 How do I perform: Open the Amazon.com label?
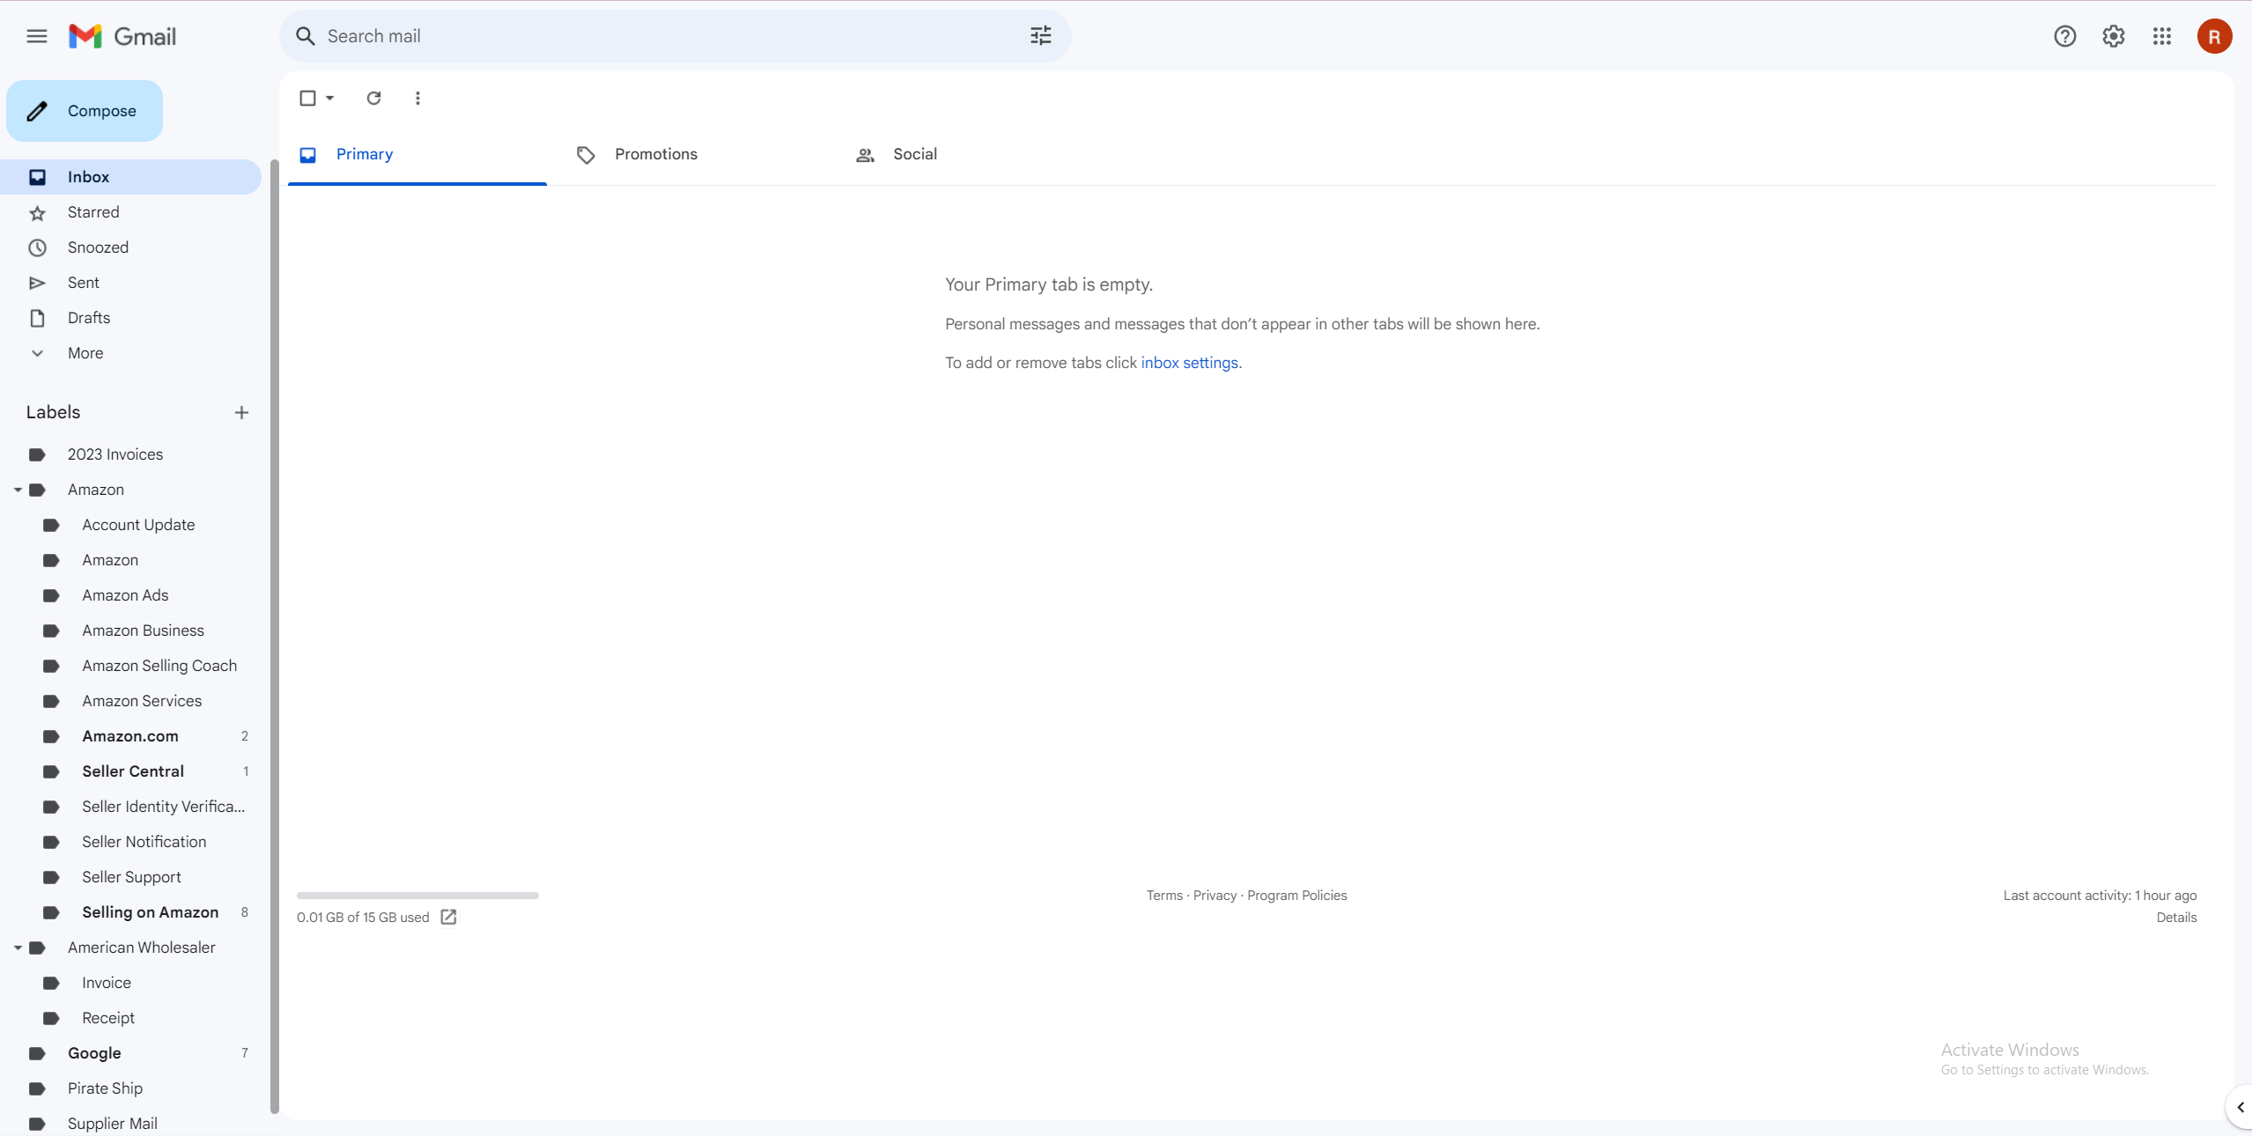click(131, 736)
